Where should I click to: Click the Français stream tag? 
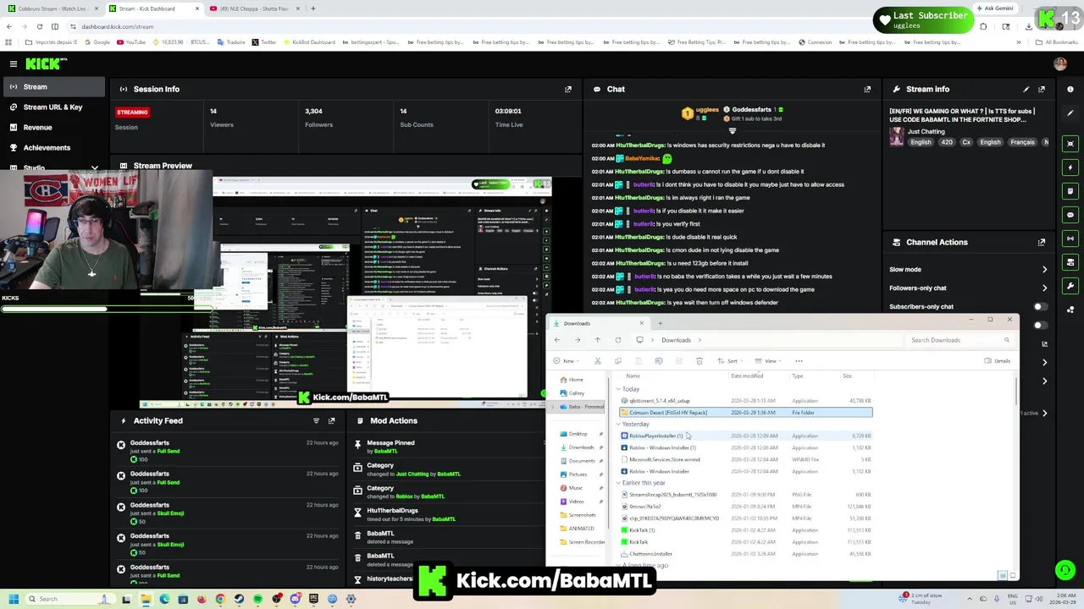pos(1022,142)
